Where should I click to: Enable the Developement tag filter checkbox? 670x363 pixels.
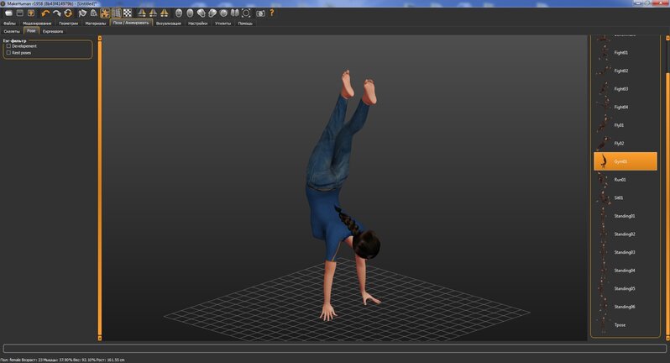pos(8,46)
